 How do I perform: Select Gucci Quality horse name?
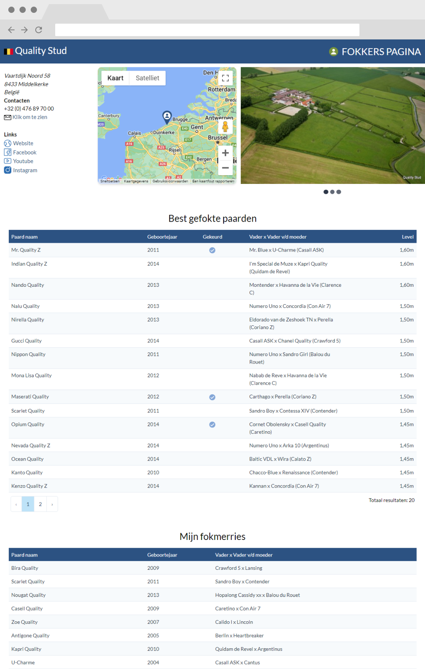pos(26,341)
